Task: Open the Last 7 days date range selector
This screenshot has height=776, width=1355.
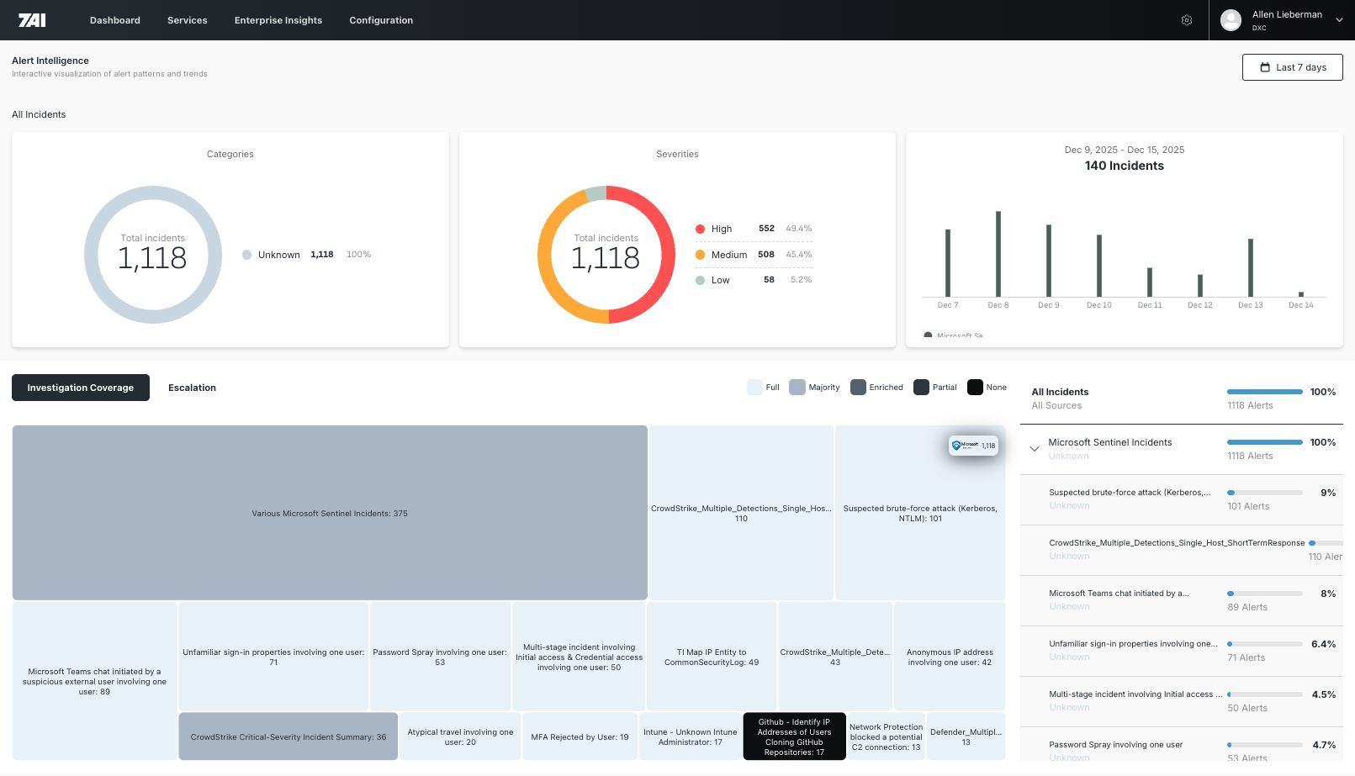Action: pyautogui.click(x=1292, y=67)
